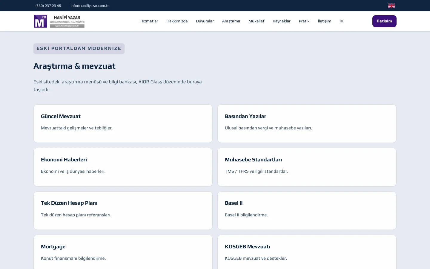Click the intro paragraph starting 'Eski sitedeki araştırma'
The image size is (430, 269).
coord(118,86)
